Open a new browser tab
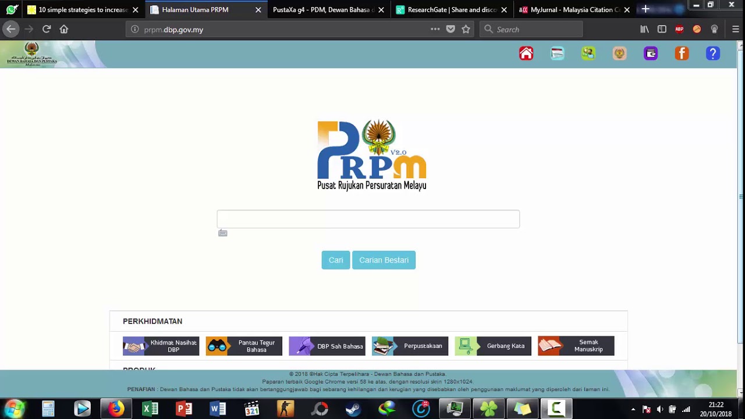Screen dimensions: 745x419 point(645,9)
